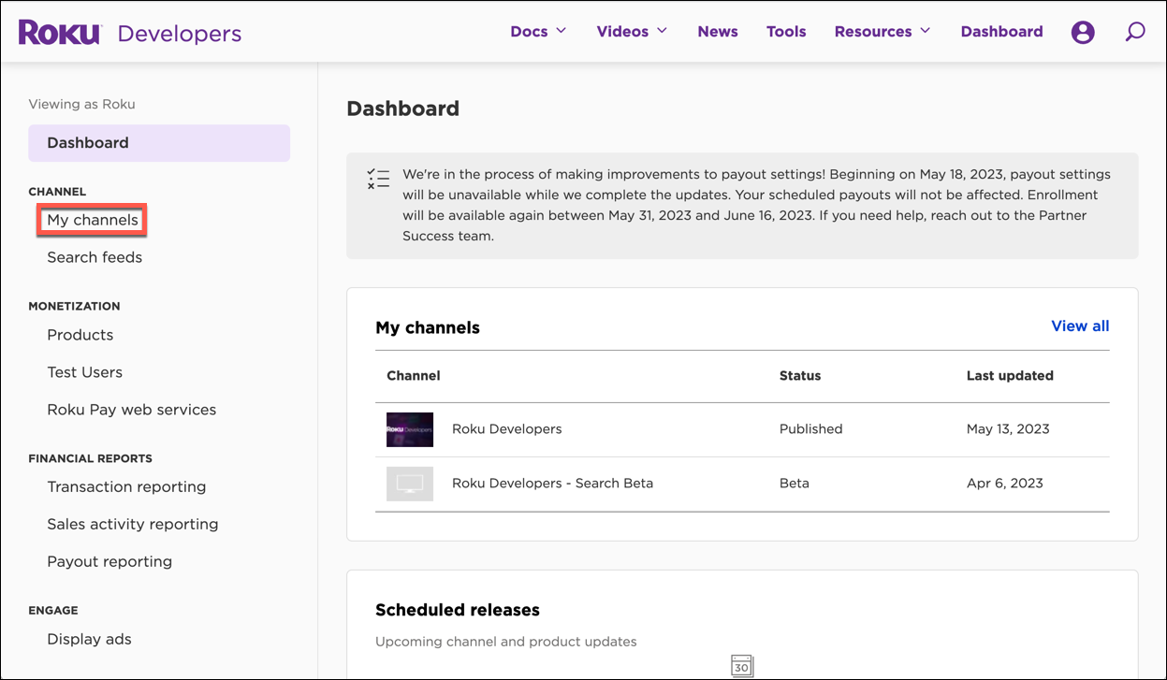Select Test Users in the sidebar
This screenshot has height=680, width=1167.
[84, 371]
